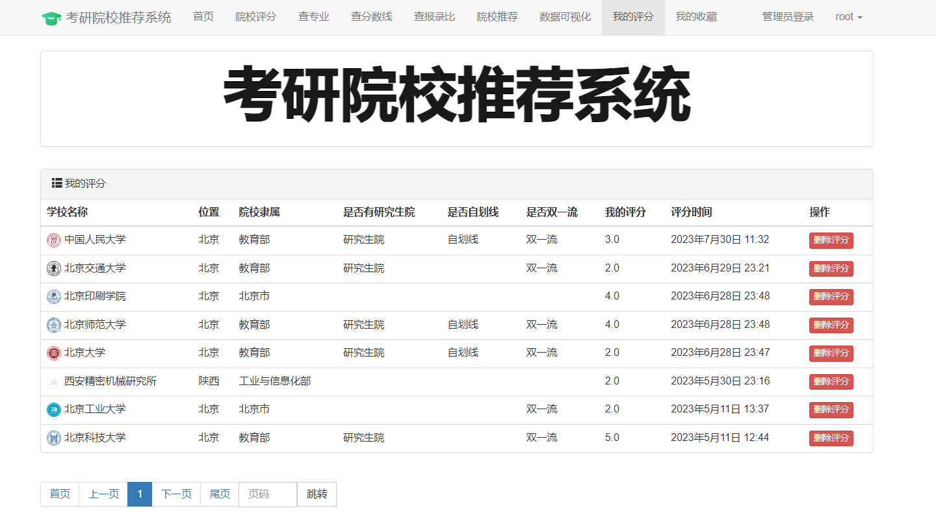Screen dimensions: 936x517
Task: Open the 中国人民大学 school name link
Action: pyautogui.click(x=95, y=240)
